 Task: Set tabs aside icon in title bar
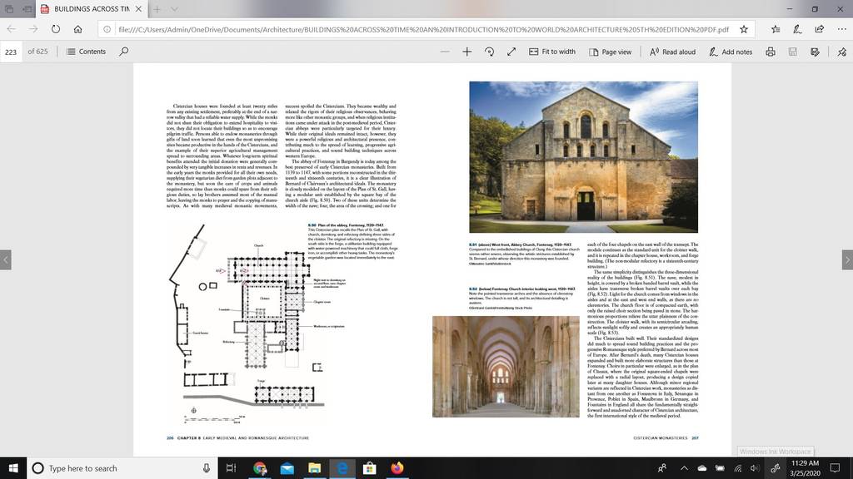(27, 8)
